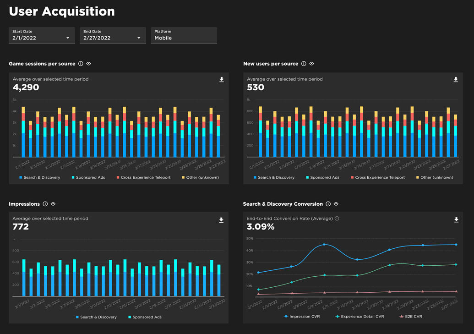474x334 pixels.
Task: Open the Search & Discovery Conversion info tooltip
Action: pos(328,204)
